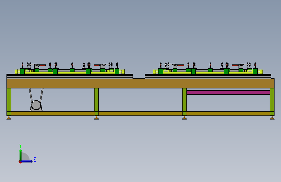Select the rightmost green table leg

point(272,102)
